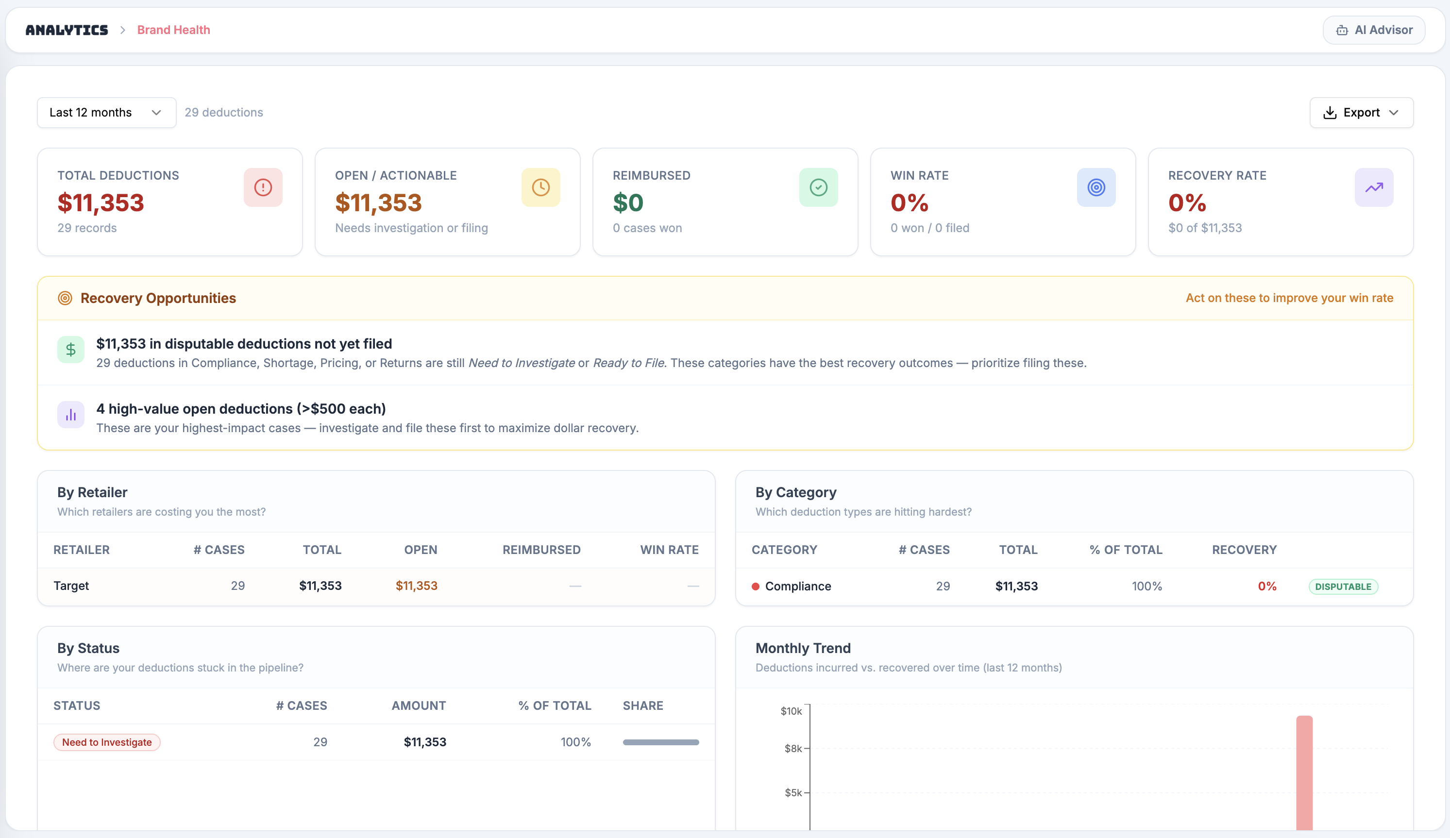Click the By Category % OF TOTAL header
1450x838 pixels.
coord(1126,549)
